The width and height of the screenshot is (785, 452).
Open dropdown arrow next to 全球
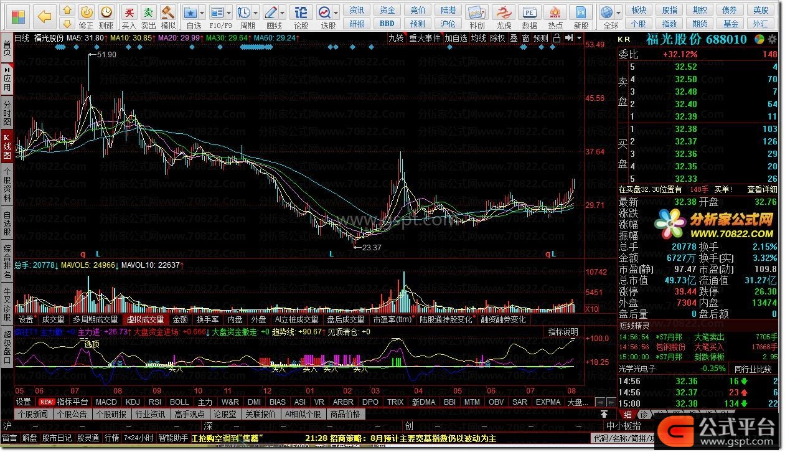pyautogui.click(x=619, y=12)
